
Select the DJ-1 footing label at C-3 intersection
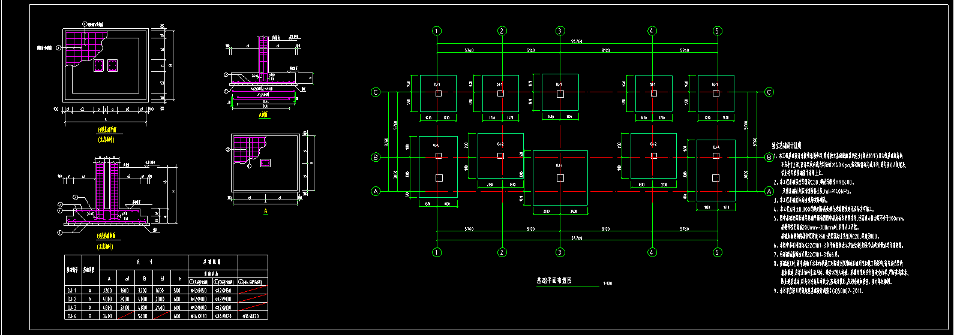pos(559,84)
